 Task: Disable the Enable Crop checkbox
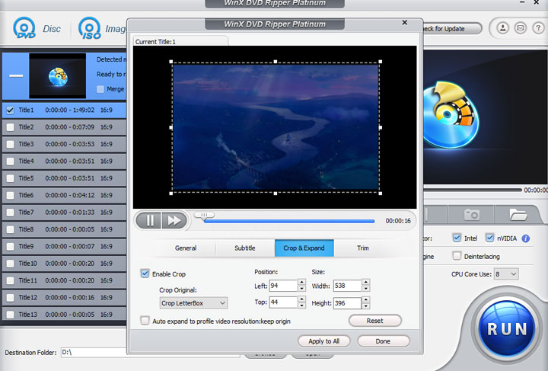145,273
